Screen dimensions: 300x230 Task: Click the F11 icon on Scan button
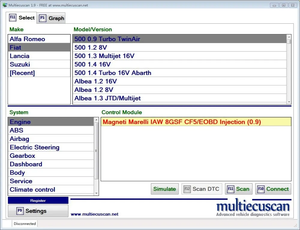(x=230, y=189)
